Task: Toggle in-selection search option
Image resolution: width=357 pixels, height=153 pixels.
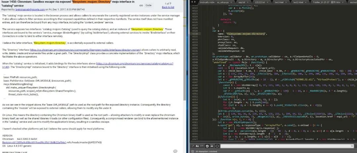Action: point(212,146)
